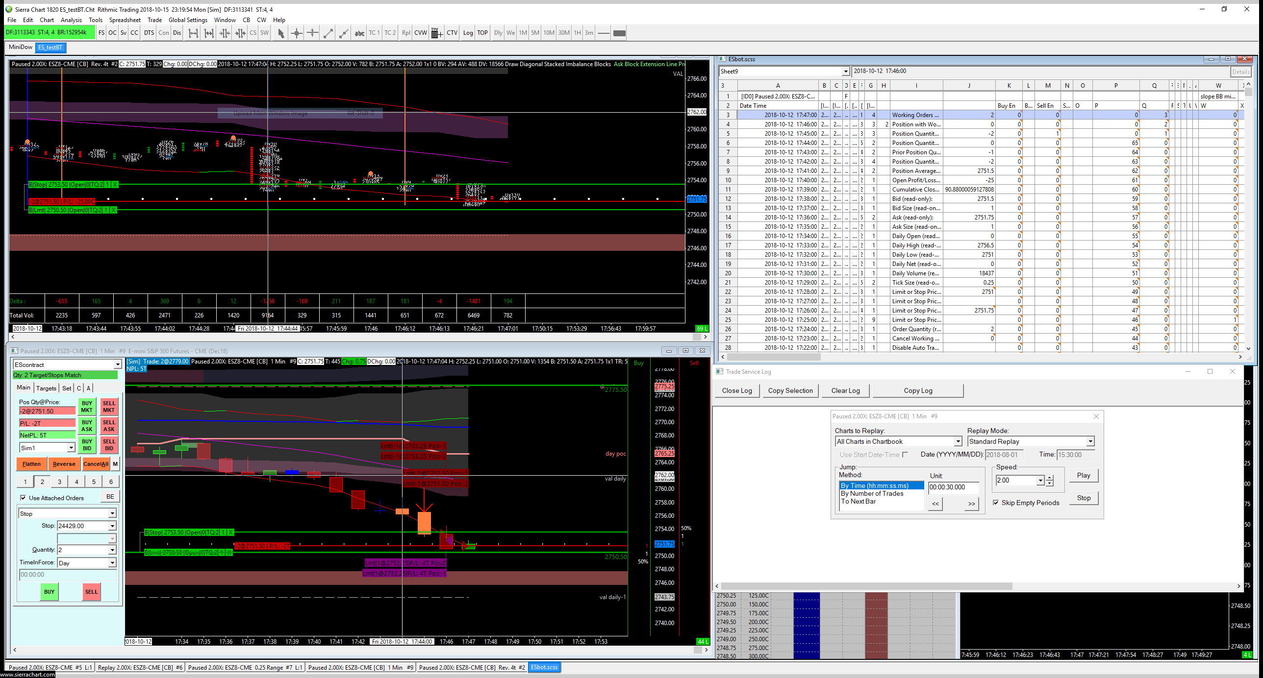Toggle Use Attached Orders checkbox
Viewport: 1263px width, 678px height.
point(23,498)
